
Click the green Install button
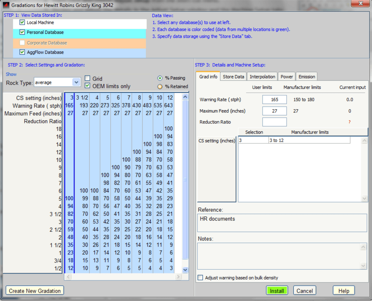tap(277, 291)
